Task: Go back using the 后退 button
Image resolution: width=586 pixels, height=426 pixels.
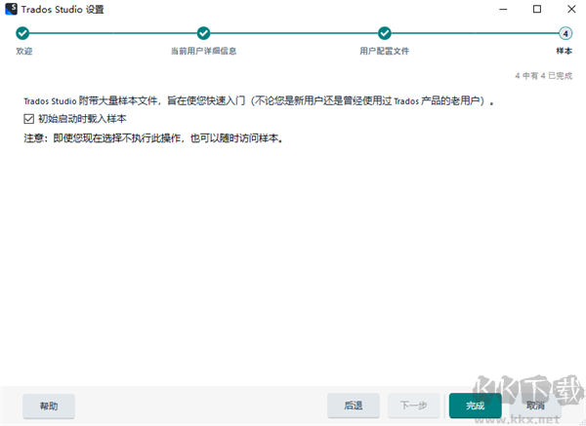Action: (353, 406)
